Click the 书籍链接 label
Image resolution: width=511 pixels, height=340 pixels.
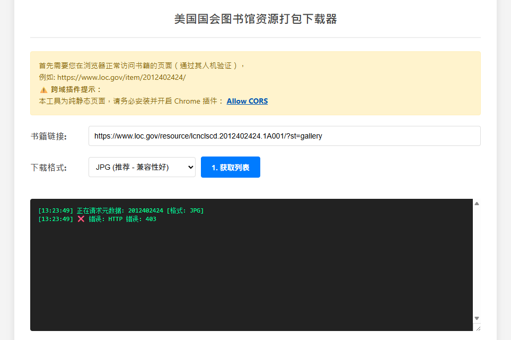click(49, 136)
